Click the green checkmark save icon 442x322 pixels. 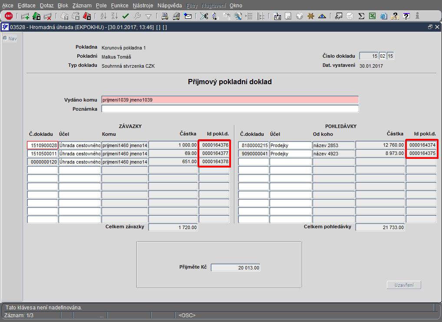point(126,16)
